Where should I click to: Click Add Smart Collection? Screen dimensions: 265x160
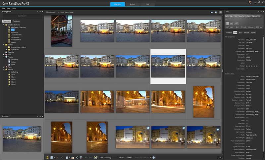coord(18,27)
